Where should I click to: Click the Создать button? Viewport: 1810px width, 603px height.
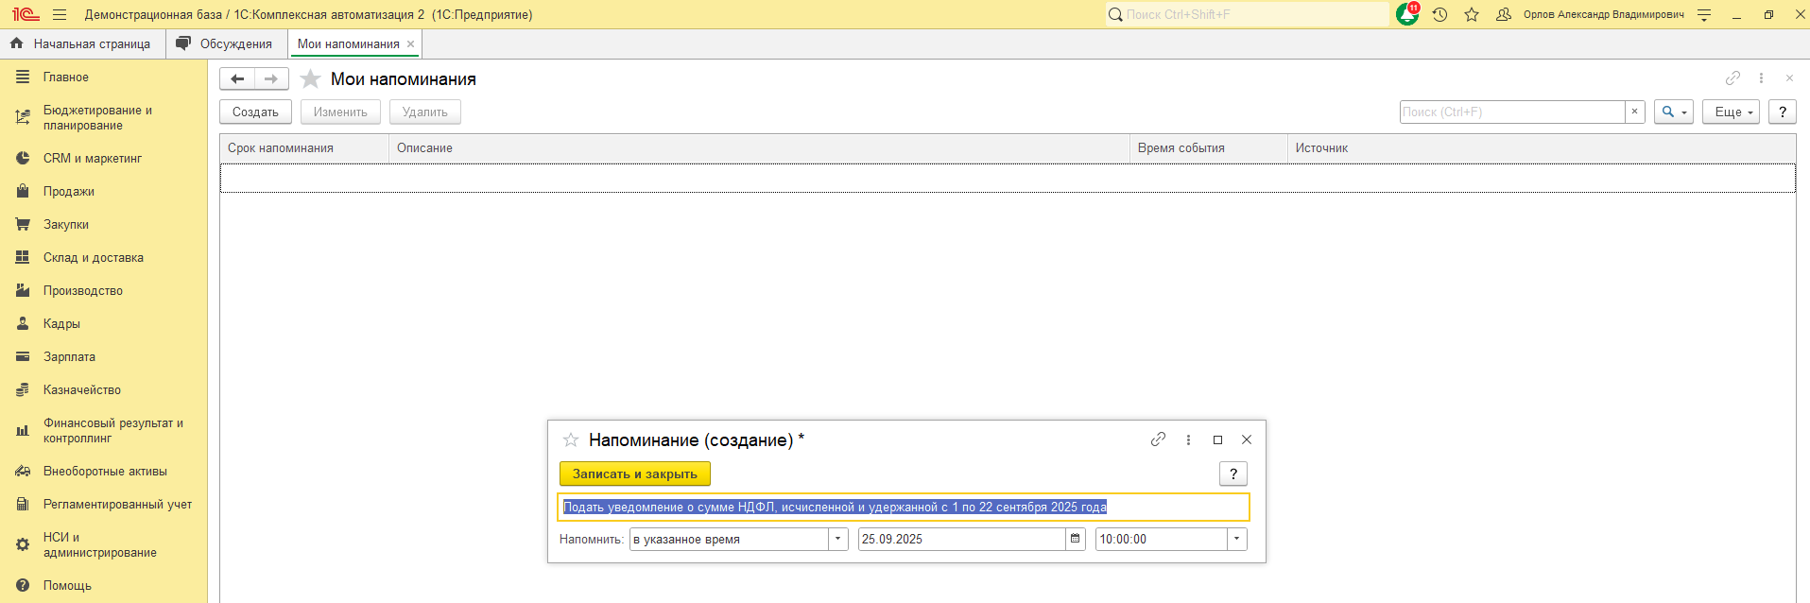coord(255,112)
